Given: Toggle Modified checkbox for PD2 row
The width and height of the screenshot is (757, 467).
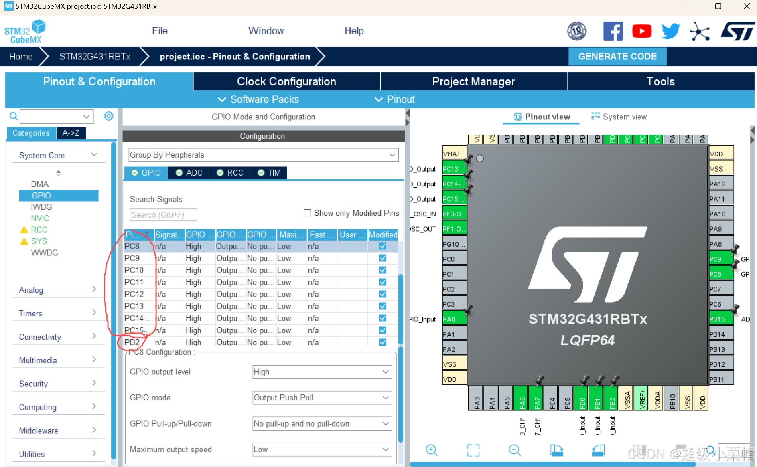Looking at the screenshot, I should [383, 342].
